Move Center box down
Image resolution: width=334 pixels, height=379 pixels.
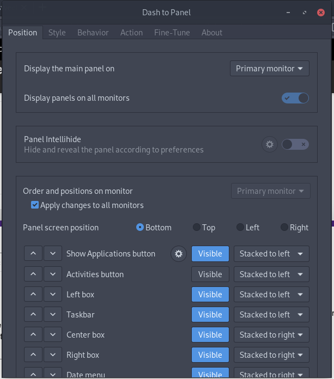(53, 335)
